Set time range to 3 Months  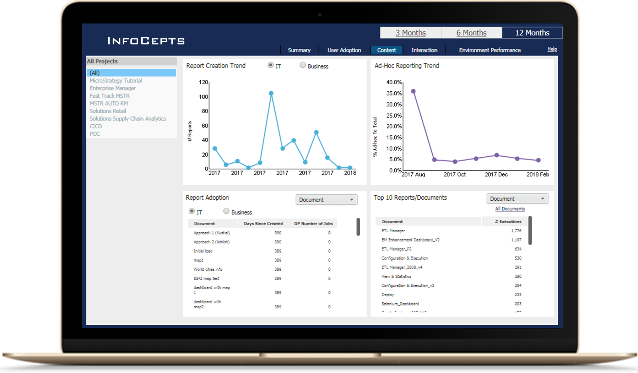point(411,33)
